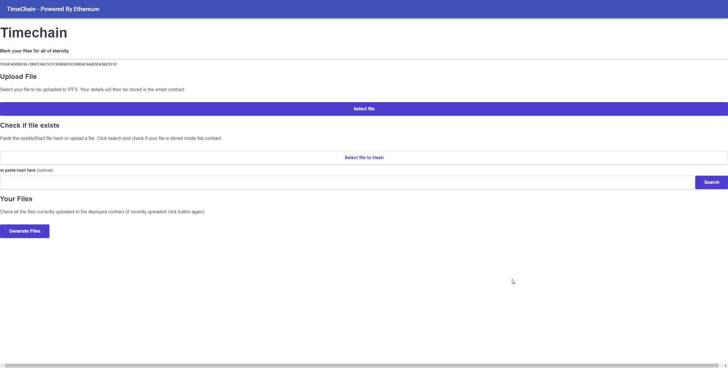
Task: Click the Generate Files button
Action: point(25,231)
